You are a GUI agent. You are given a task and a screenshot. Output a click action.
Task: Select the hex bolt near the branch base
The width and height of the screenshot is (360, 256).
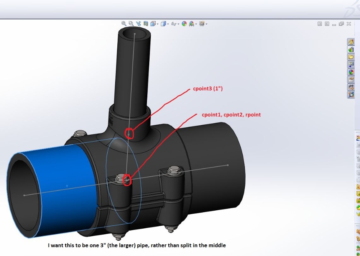pyautogui.click(x=80, y=134)
